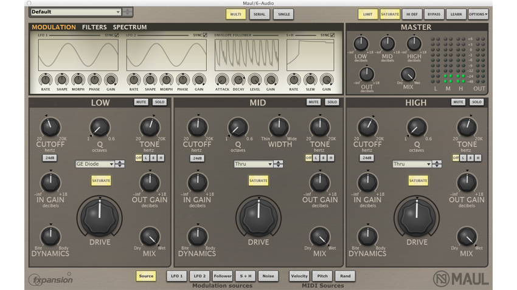Switch to the Filters tab
The image size is (517, 290).
click(94, 27)
